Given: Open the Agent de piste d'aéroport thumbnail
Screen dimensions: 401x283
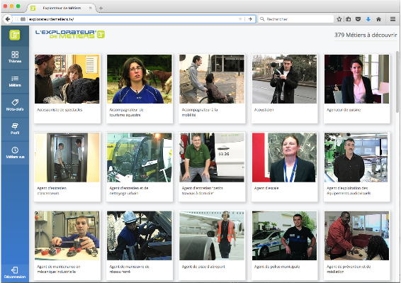Looking at the screenshot, I should tap(212, 235).
